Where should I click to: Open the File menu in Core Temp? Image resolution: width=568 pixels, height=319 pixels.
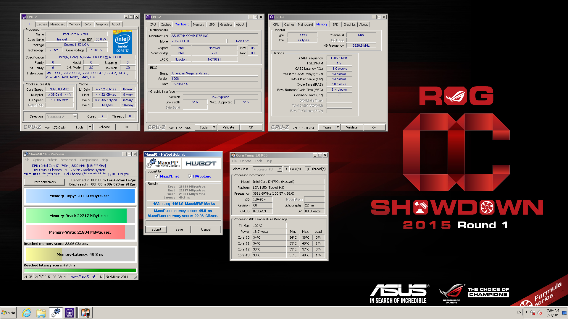tap(234, 161)
